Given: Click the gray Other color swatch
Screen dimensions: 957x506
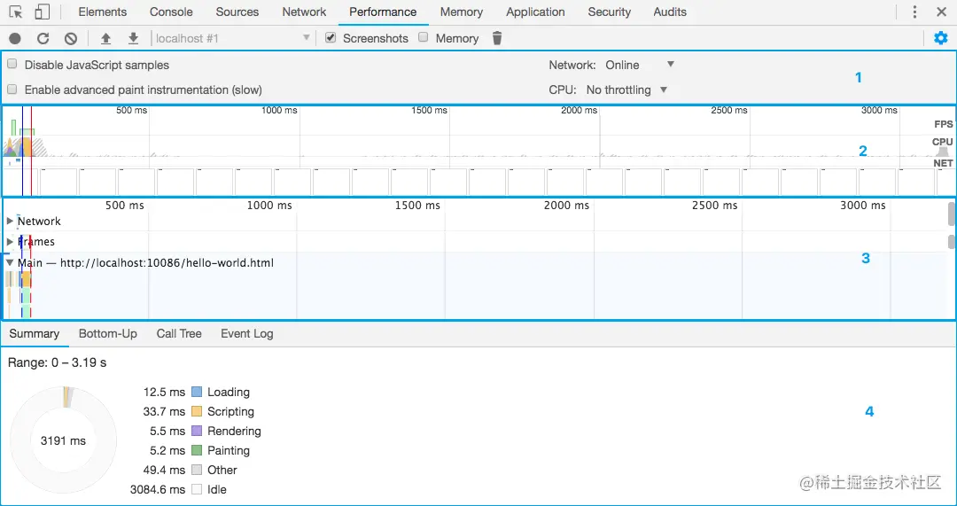Looking at the screenshot, I should click(x=197, y=470).
